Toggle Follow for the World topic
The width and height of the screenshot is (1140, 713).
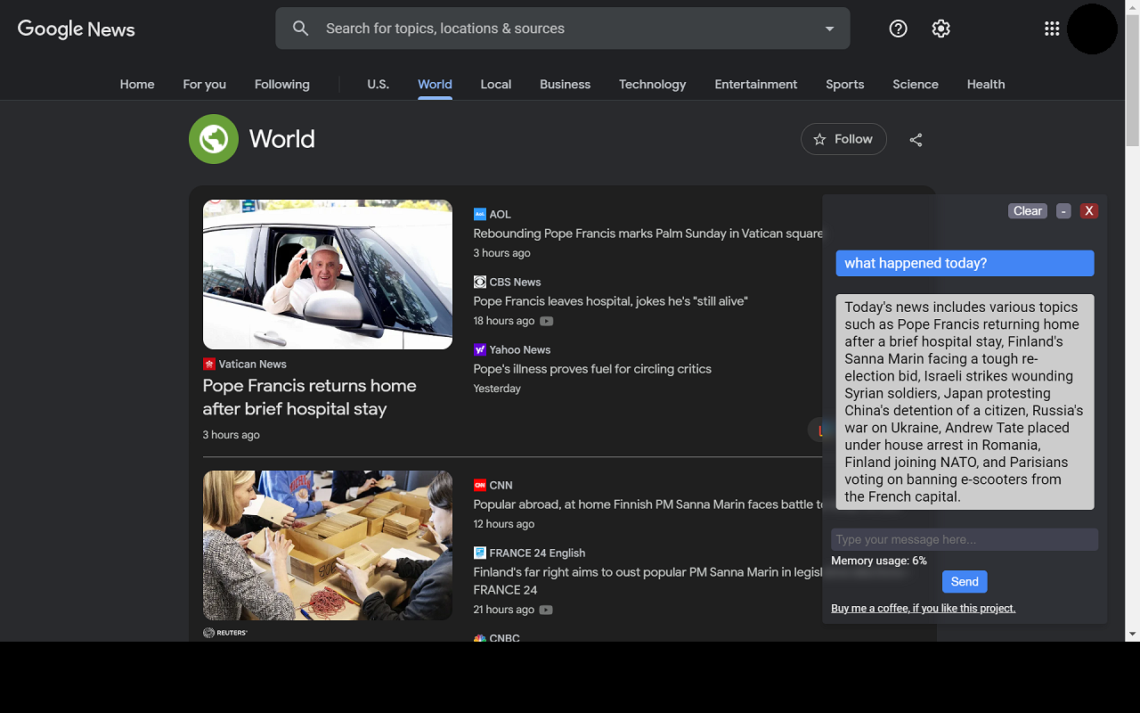(x=843, y=139)
